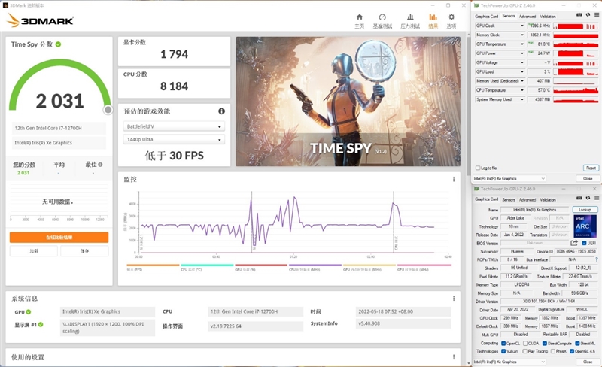602x367 pixels.
Task: Click the BIOS share/export icon in GPU-Z
Action: 574,243
